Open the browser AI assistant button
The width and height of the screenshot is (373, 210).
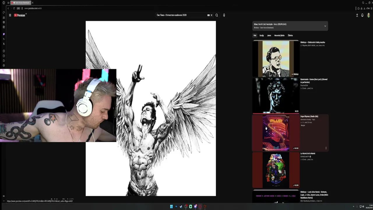coord(368,8)
